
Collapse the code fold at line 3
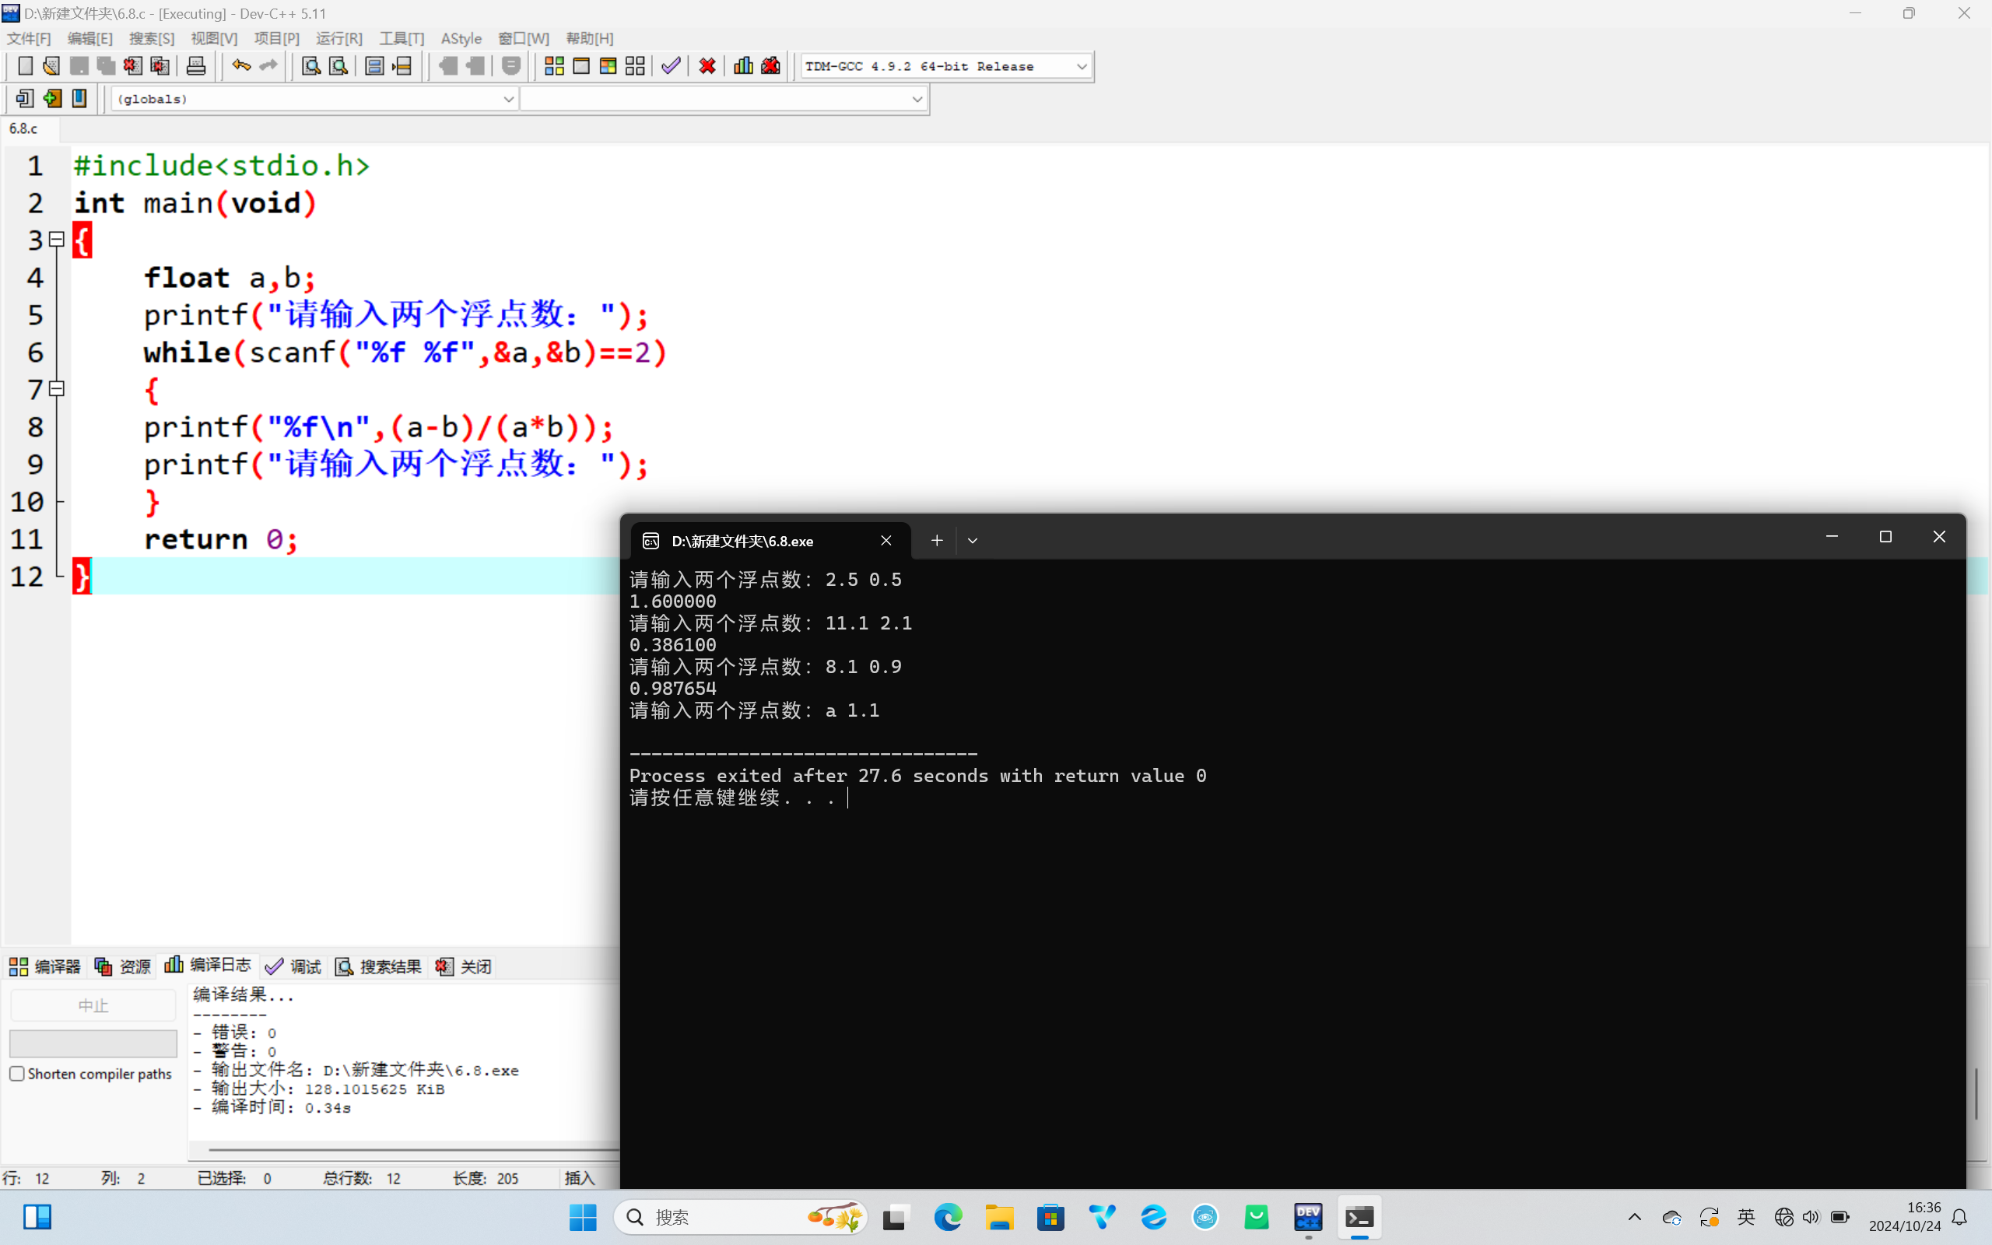tap(57, 240)
